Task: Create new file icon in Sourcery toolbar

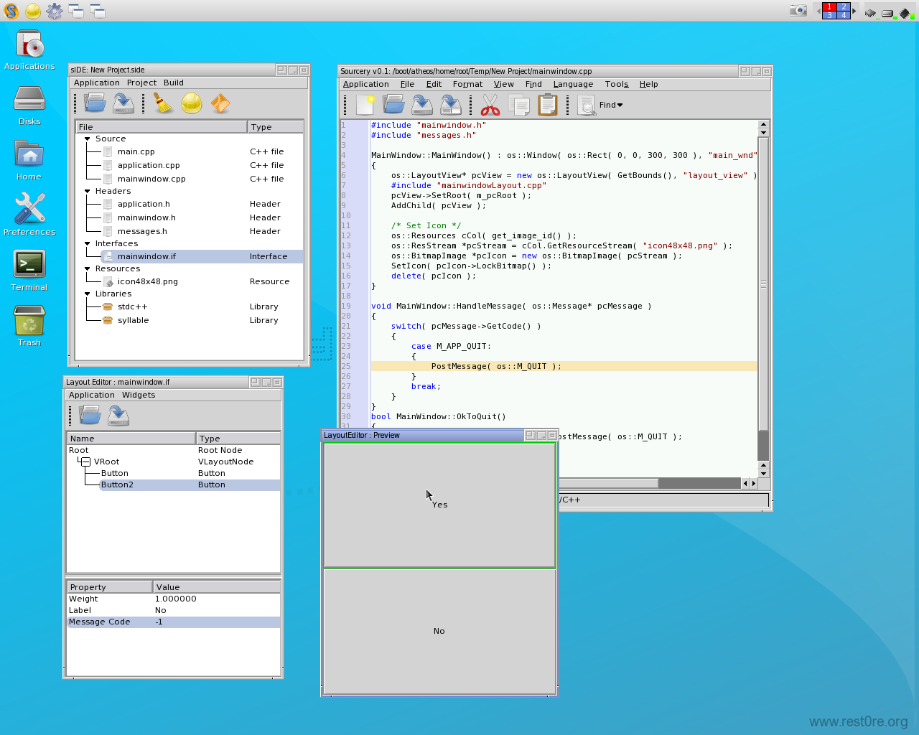Action: tap(365, 105)
